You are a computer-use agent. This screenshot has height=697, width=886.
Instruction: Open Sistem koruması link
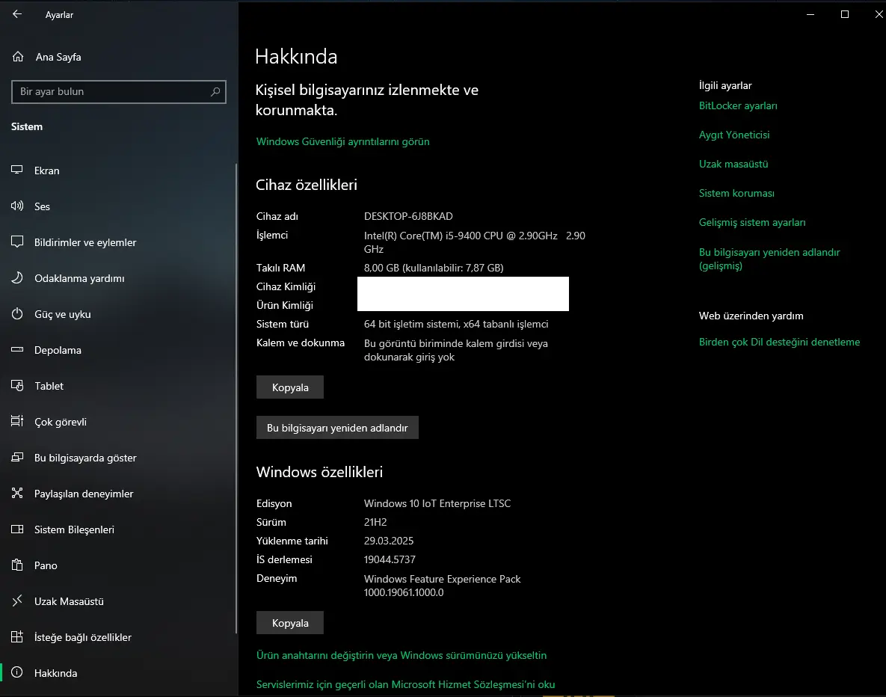pos(736,194)
